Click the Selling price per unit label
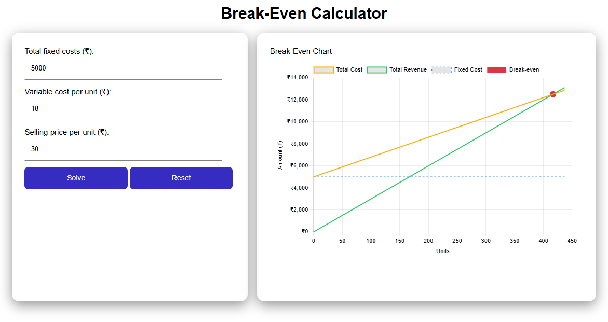Screen dimensions: 608x322 coord(67,132)
